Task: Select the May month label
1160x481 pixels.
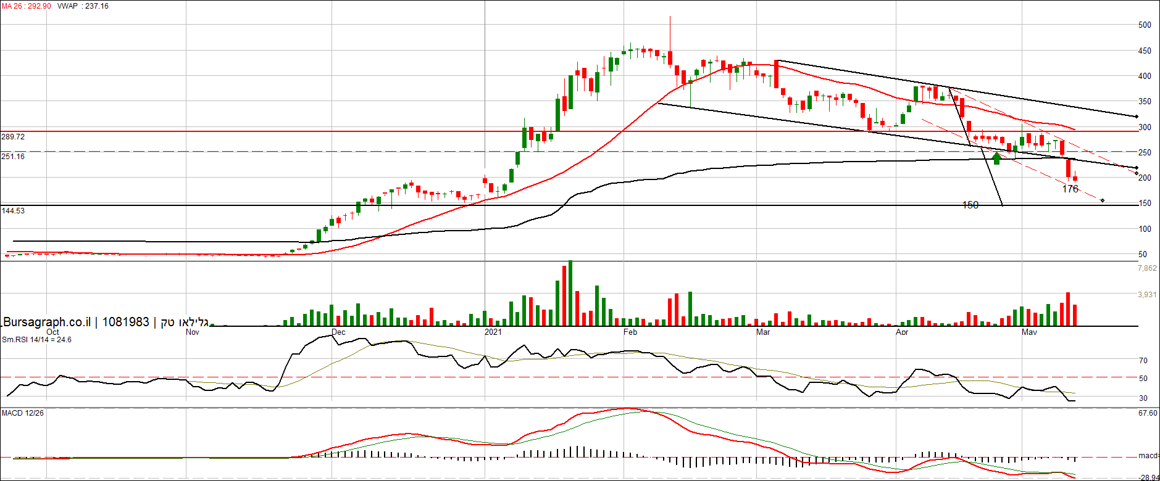Action: pos(1029,332)
